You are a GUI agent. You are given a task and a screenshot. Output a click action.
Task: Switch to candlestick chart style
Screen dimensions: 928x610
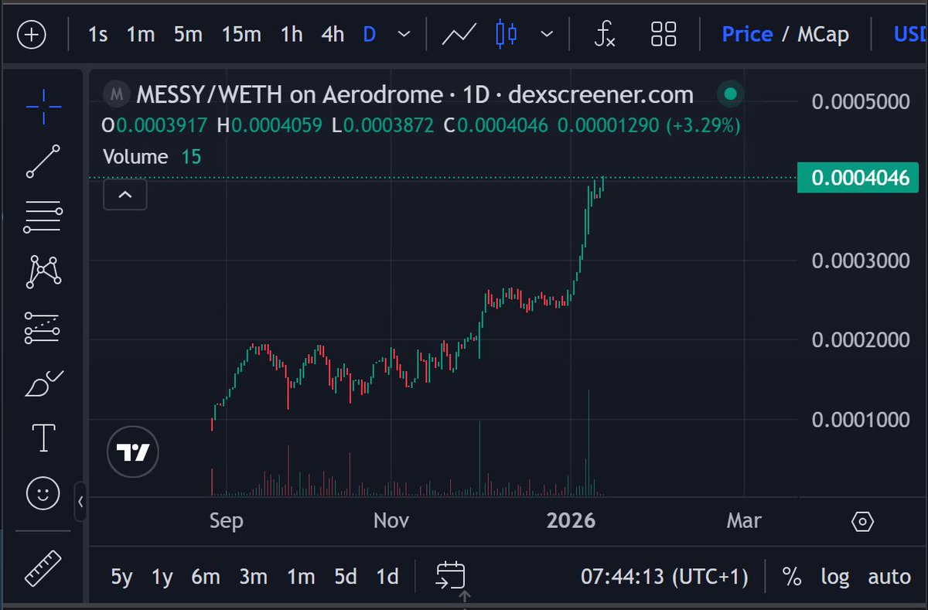click(x=507, y=34)
